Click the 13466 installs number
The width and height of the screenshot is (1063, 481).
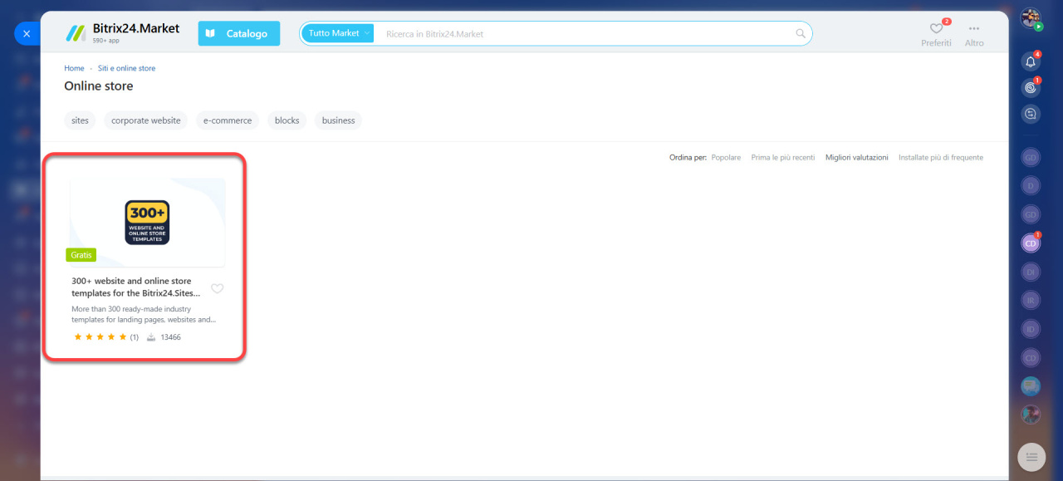170,337
